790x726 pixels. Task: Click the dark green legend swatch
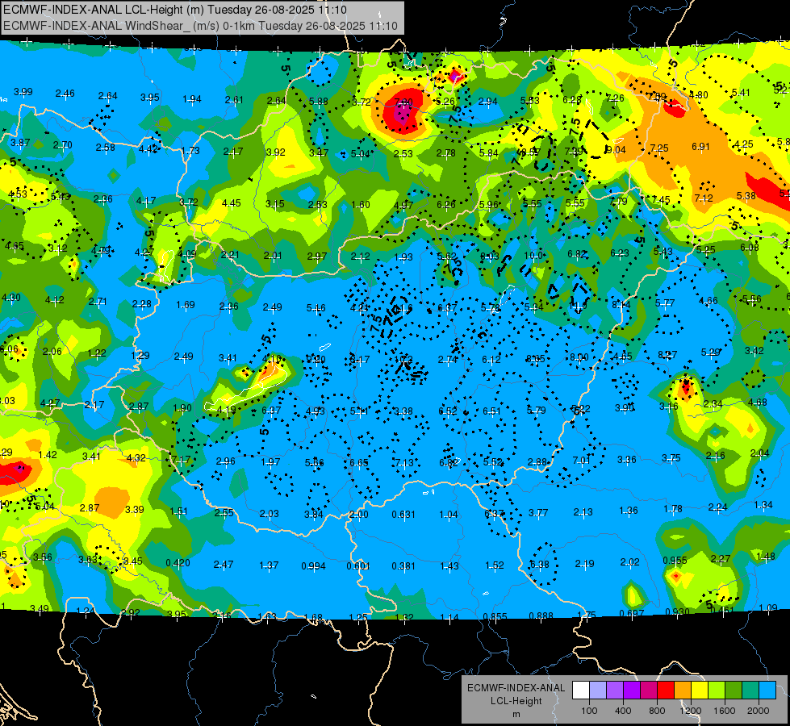point(733,691)
